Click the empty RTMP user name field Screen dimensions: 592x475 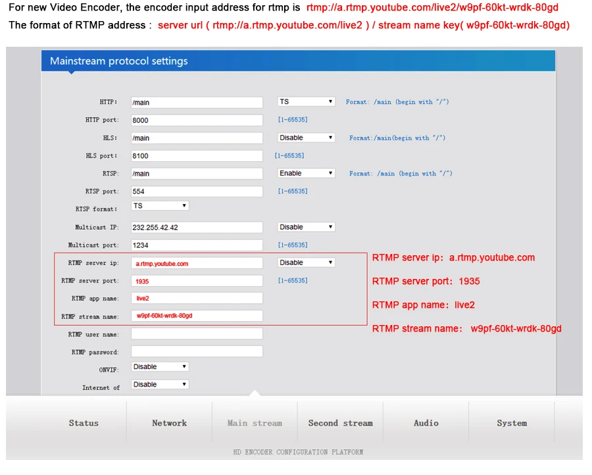[x=197, y=334]
